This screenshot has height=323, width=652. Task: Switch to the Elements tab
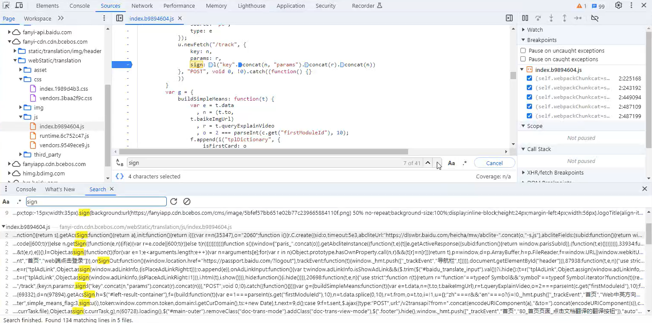[47, 6]
